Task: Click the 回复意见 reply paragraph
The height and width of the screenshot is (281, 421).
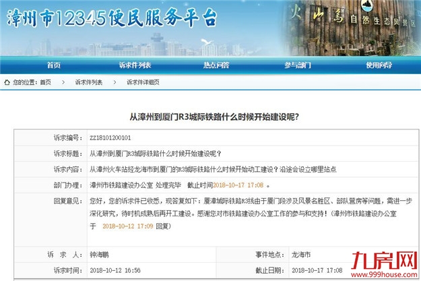Action: pyautogui.click(x=251, y=214)
